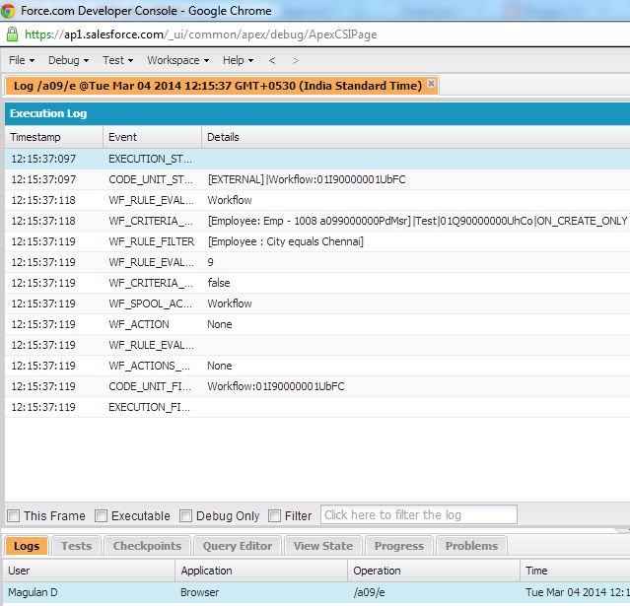Close the Log /a09/e tab
This screenshot has width=630, height=606.
pyautogui.click(x=431, y=83)
